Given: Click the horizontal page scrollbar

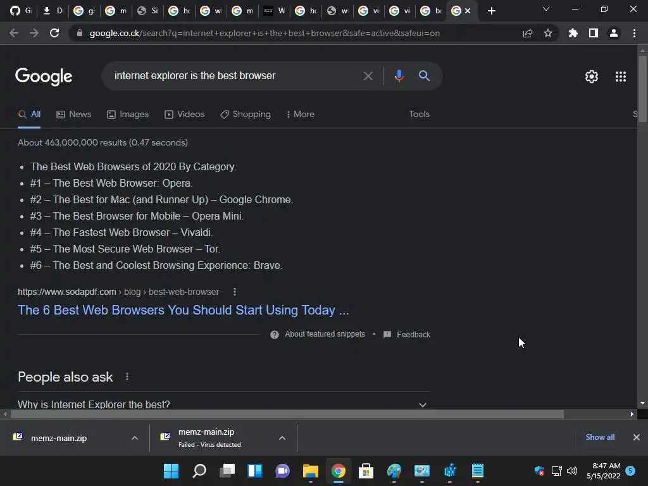Looking at the screenshot, I should pos(287,414).
